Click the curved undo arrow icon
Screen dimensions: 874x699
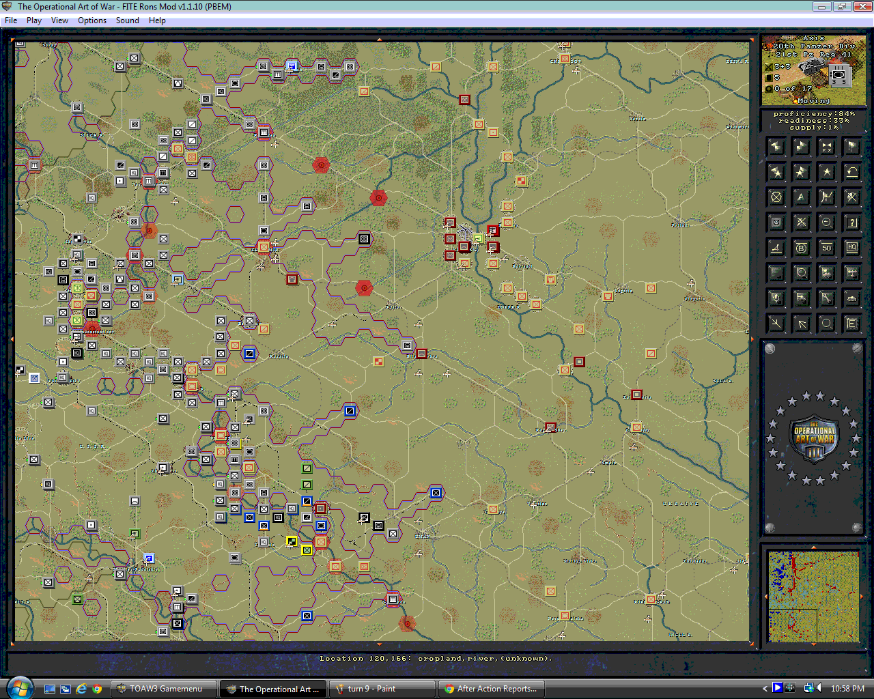click(852, 171)
